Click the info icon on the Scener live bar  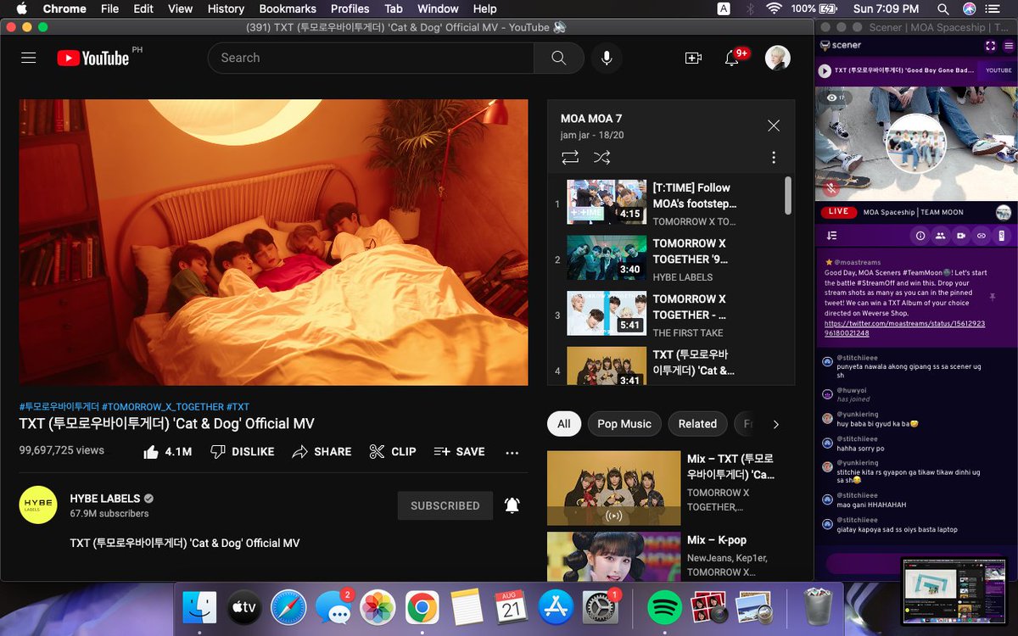pos(920,236)
